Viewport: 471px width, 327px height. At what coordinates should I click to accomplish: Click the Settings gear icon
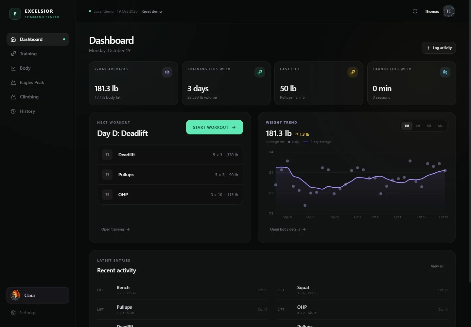coord(13,313)
